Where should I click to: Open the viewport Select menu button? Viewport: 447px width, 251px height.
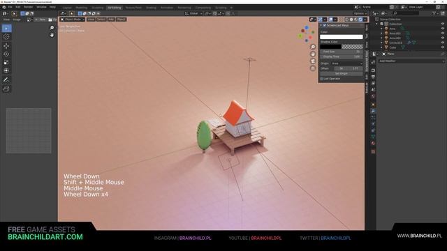pyautogui.click(x=101, y=20)
